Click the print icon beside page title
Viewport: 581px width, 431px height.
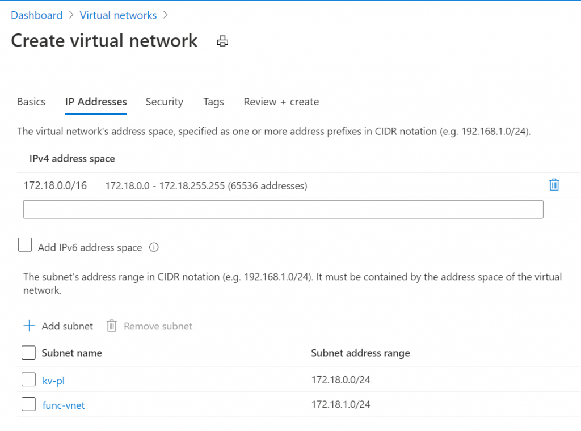(x=222, y=41)
